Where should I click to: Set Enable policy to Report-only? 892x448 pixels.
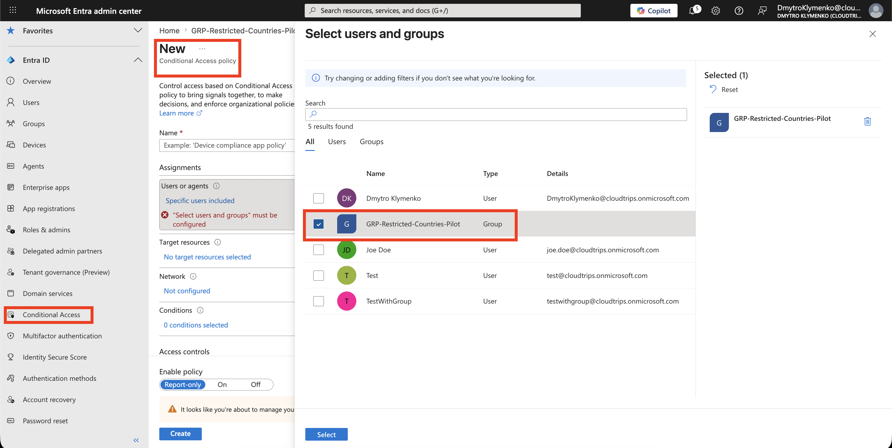(x=183, y=385)
